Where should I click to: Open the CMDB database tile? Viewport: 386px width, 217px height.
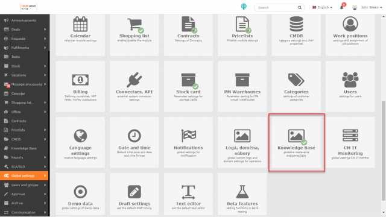296,35
